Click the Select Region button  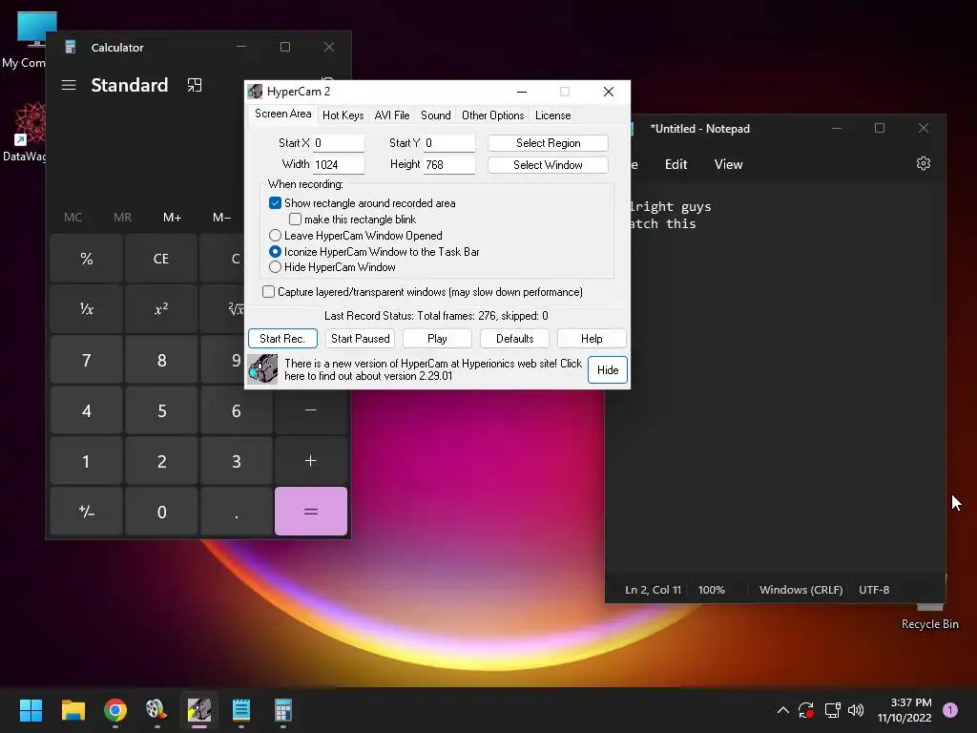(x=549, y=143)
